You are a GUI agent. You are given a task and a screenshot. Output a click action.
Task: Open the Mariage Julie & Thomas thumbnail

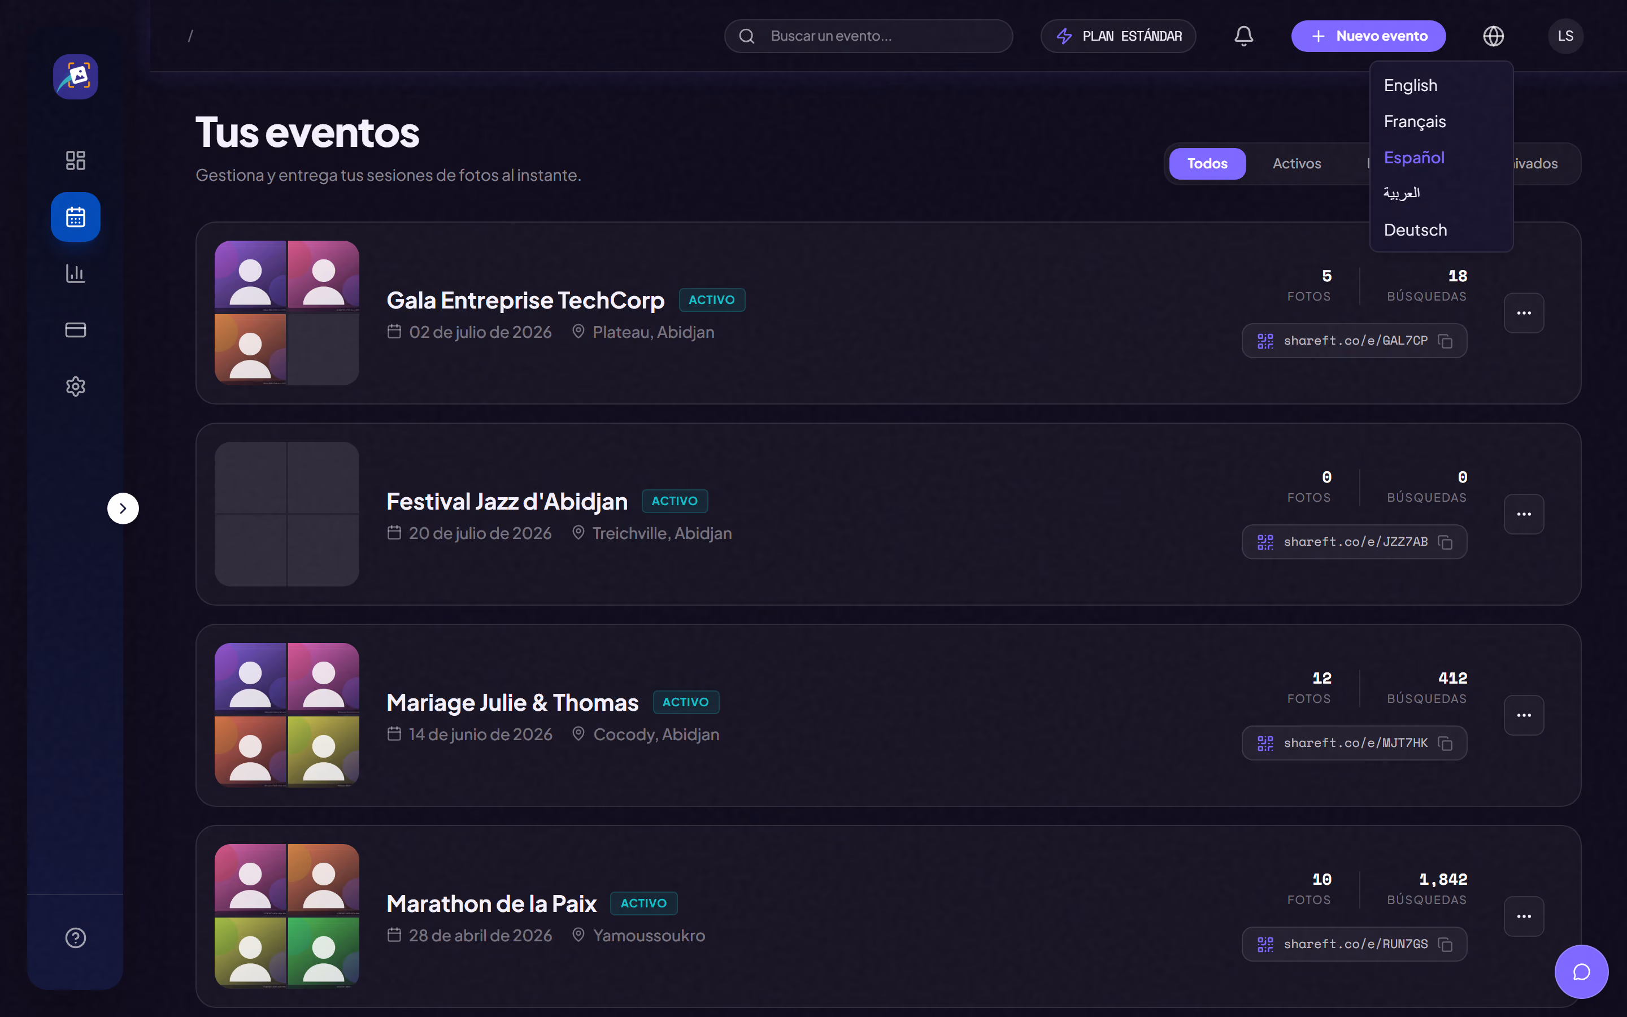click(x=286, y=715)
